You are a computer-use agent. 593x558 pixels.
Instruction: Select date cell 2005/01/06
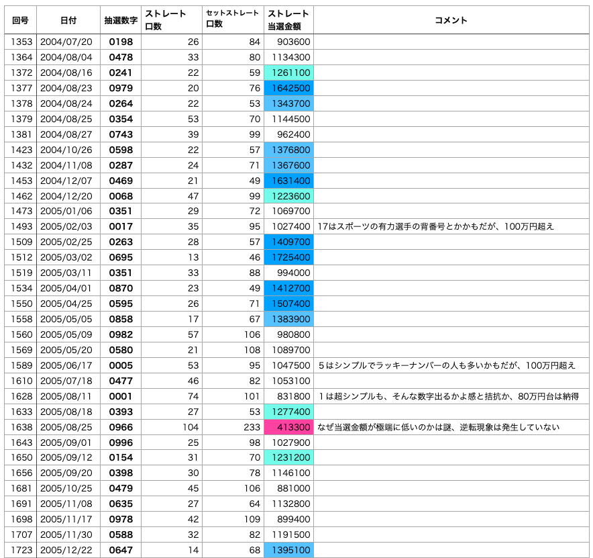pyautogui.click(x=68, y=212)
